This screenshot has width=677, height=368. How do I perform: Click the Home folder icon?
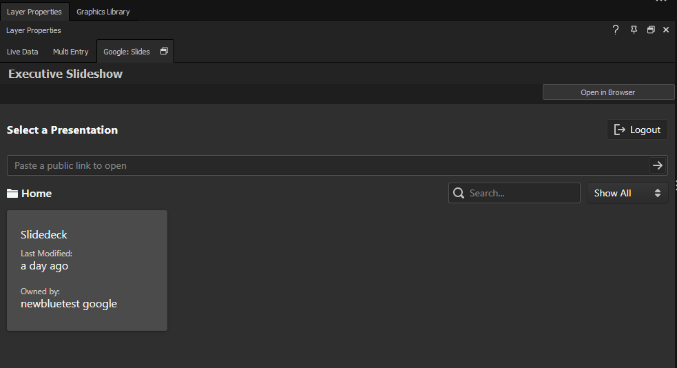pyautogui.click(x=12, y=194)
